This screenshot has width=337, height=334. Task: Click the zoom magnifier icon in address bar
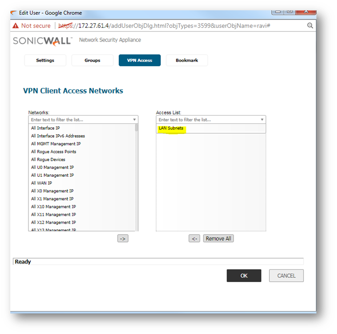pyautogui.click(x=310, y=25)
